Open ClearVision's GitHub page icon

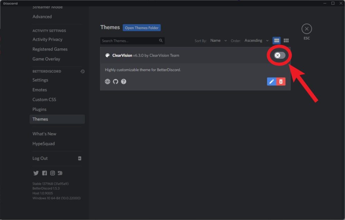click(116, 82)
